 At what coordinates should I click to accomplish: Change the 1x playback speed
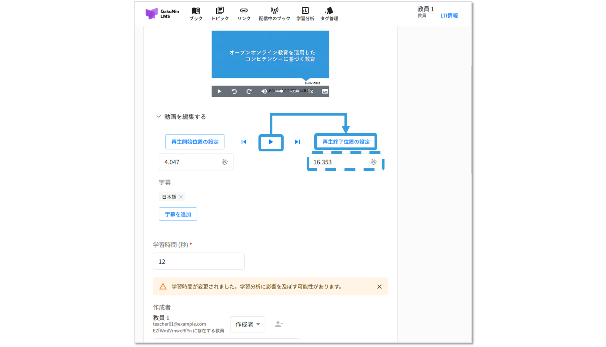point(311,91)
